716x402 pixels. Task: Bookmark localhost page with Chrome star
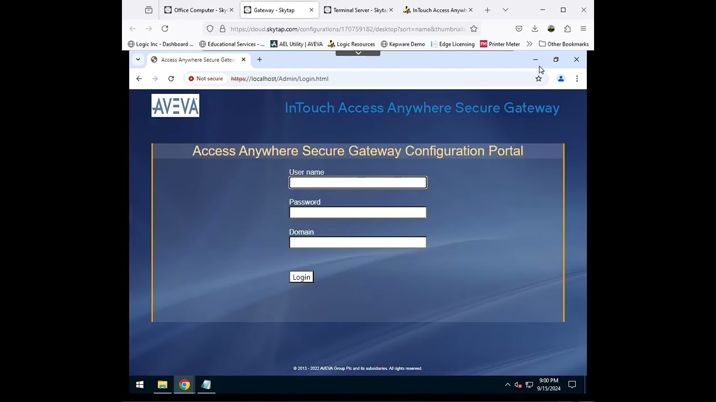coord(539,79)
